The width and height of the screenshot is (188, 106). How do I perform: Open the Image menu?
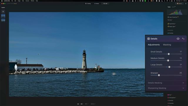(x=19, y=1)
